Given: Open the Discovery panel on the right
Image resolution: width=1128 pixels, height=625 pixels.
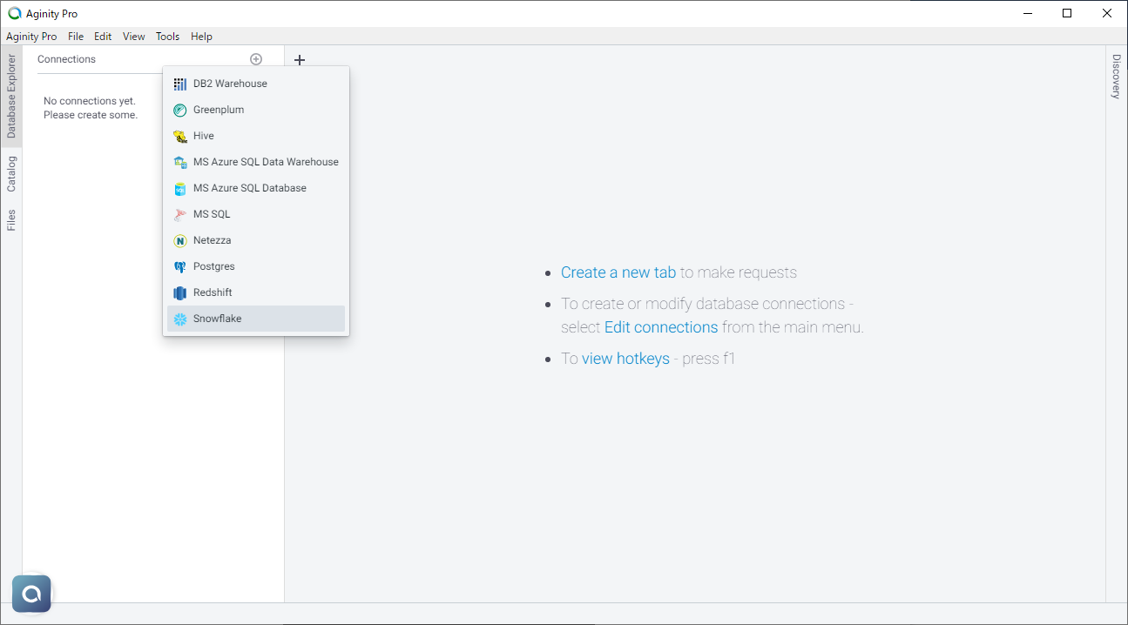Looking at the screenshot, I should click(1116, 77).
